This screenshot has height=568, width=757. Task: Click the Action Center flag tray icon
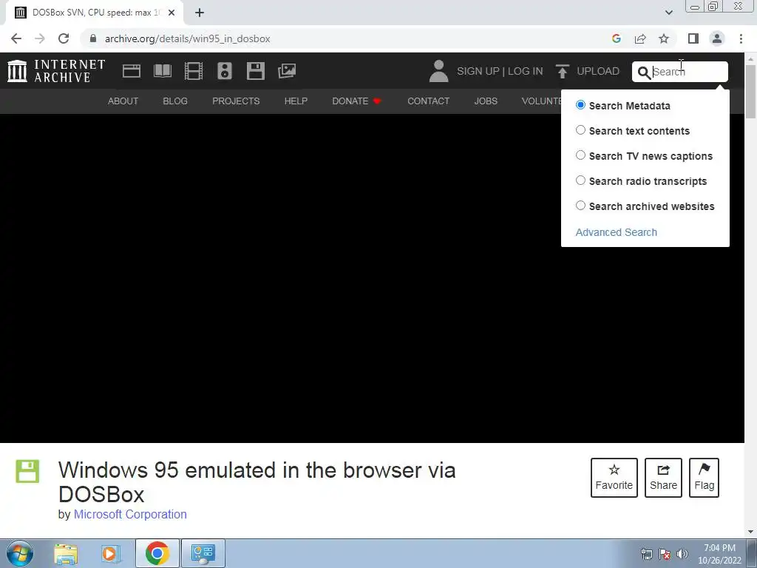pyautogui.click(x=665, y=554)
